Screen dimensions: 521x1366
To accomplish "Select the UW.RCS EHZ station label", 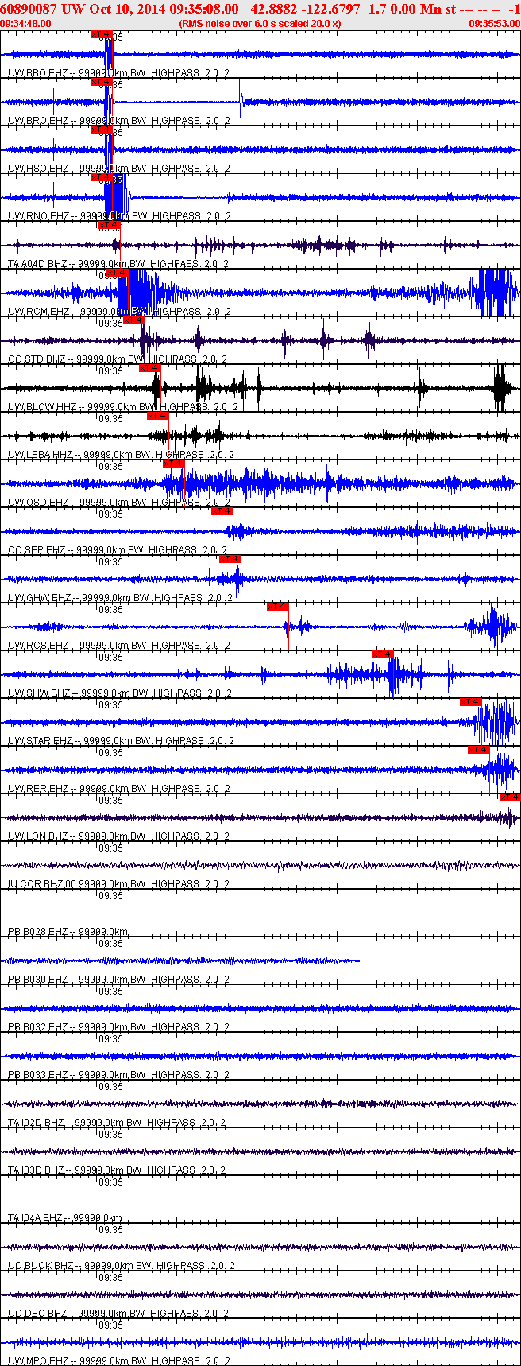I will [119, 646].
